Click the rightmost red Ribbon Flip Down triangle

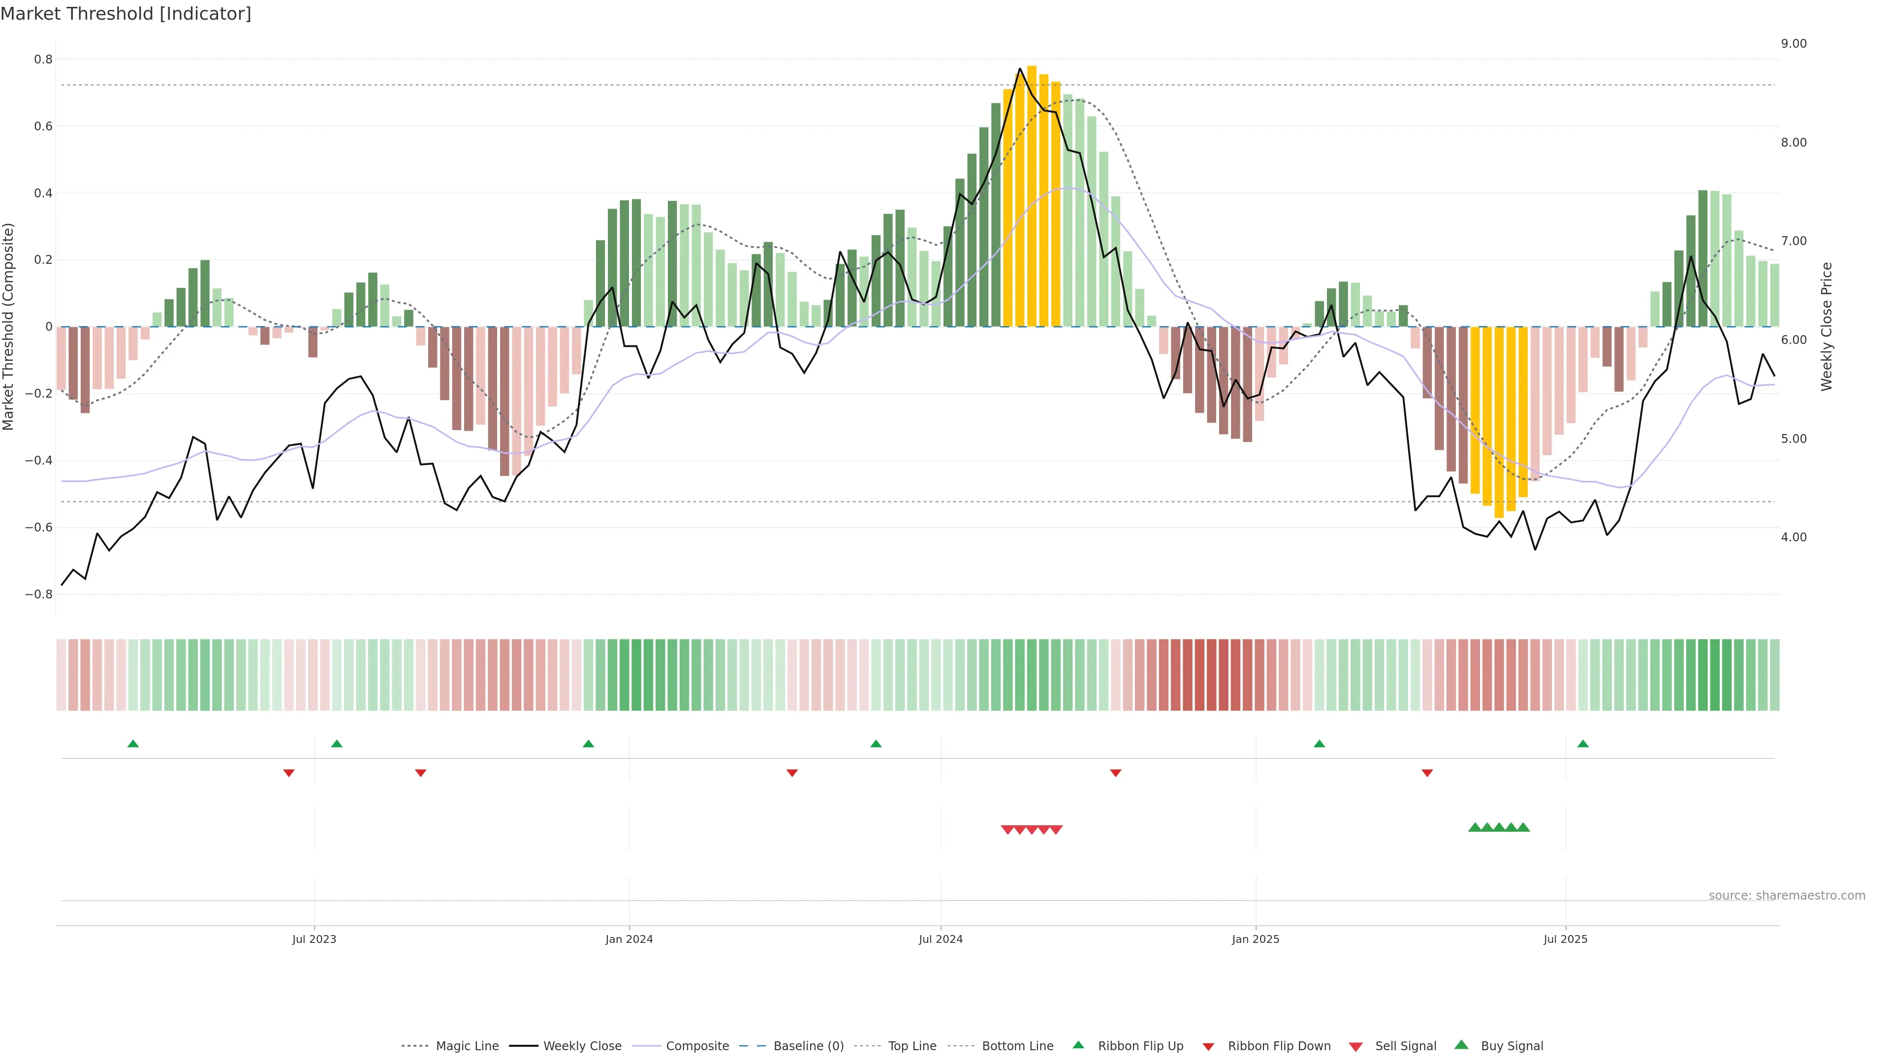[1427, 773]
